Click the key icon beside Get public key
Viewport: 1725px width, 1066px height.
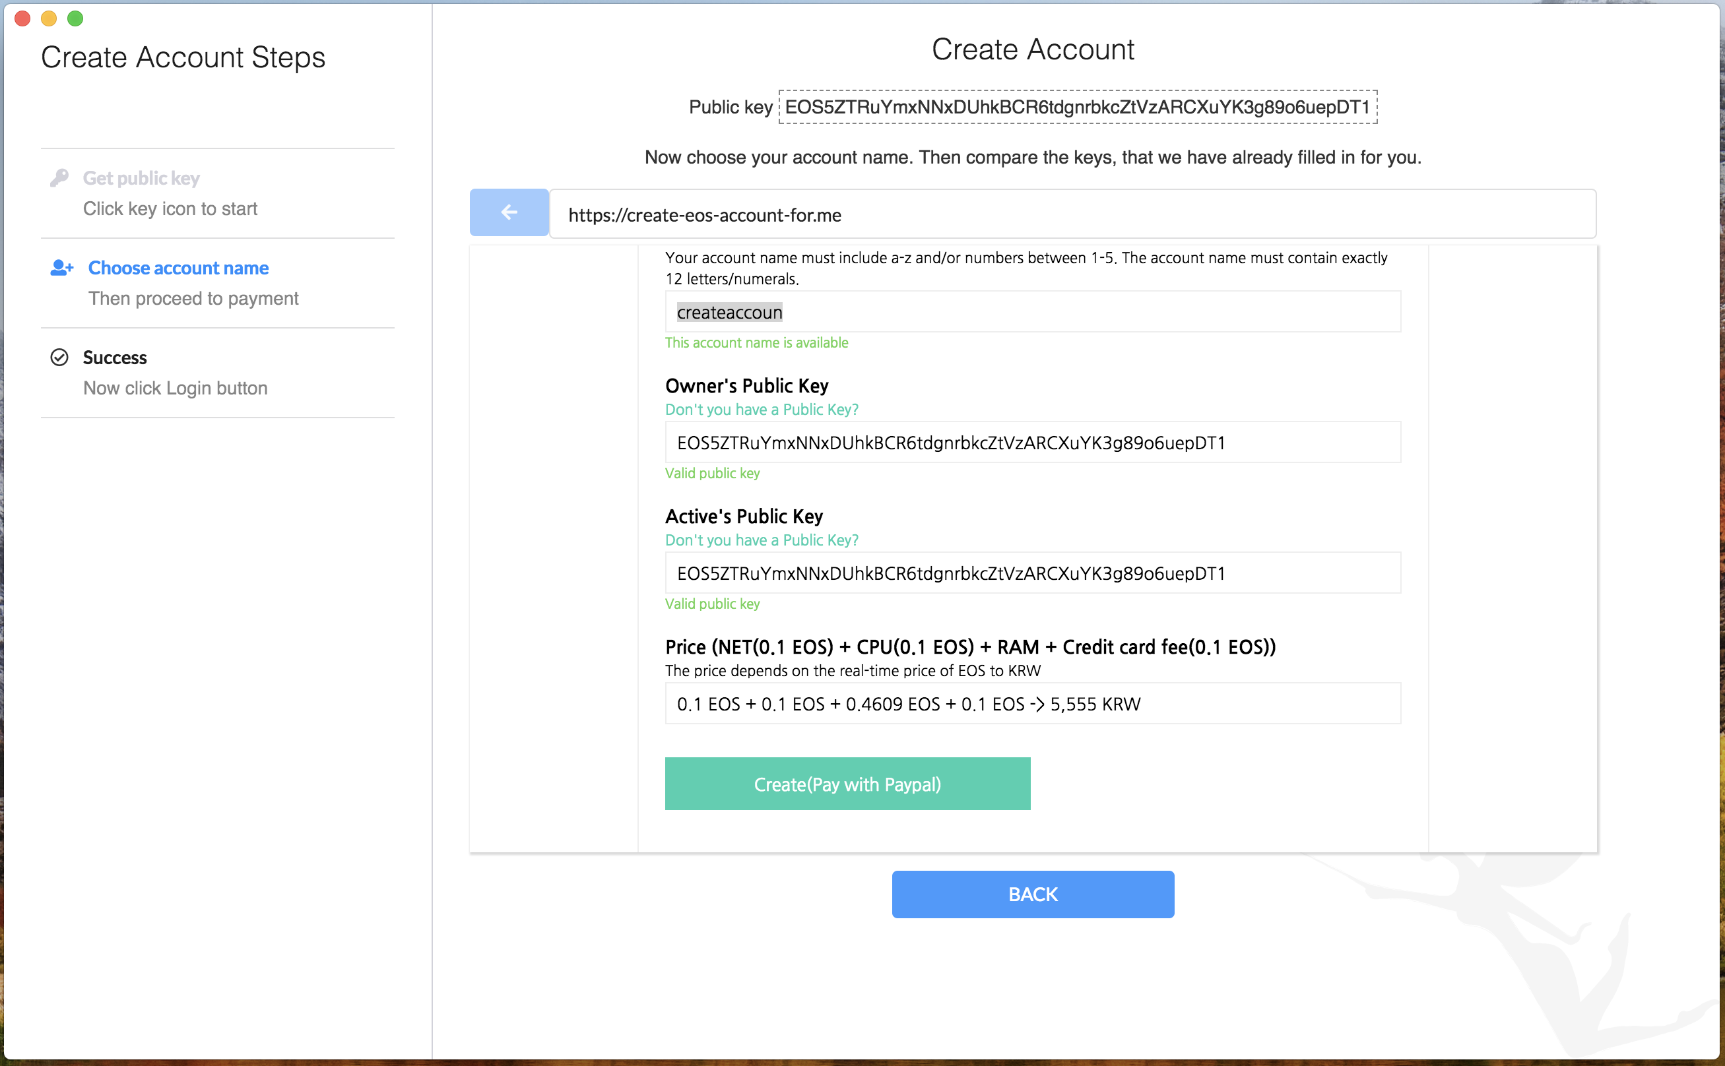(59, 177)
